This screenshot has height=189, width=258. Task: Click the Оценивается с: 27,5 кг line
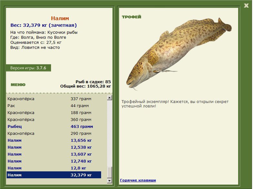click(x=36, y=43)
